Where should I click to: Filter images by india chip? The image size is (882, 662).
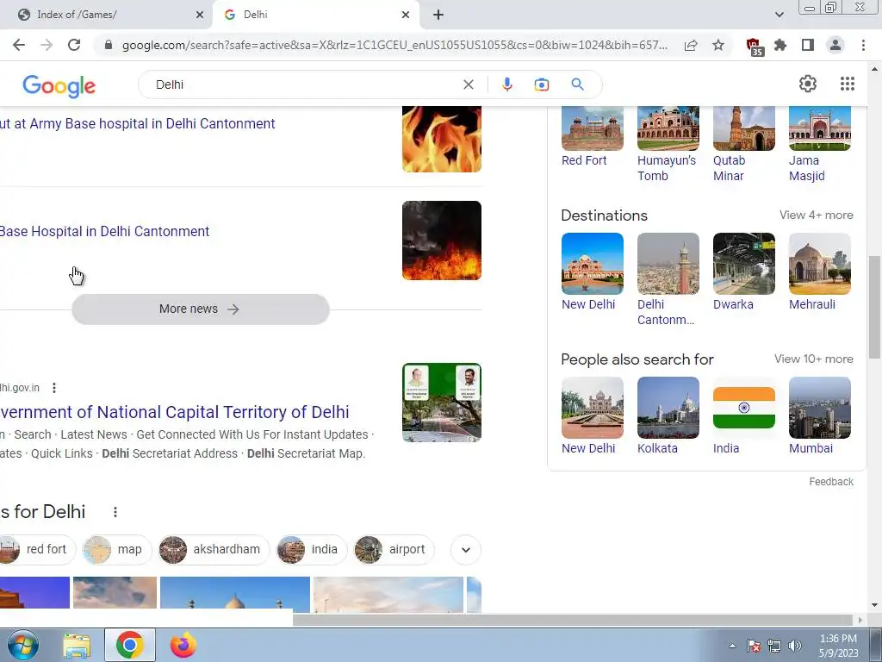[x=312, y=549]
